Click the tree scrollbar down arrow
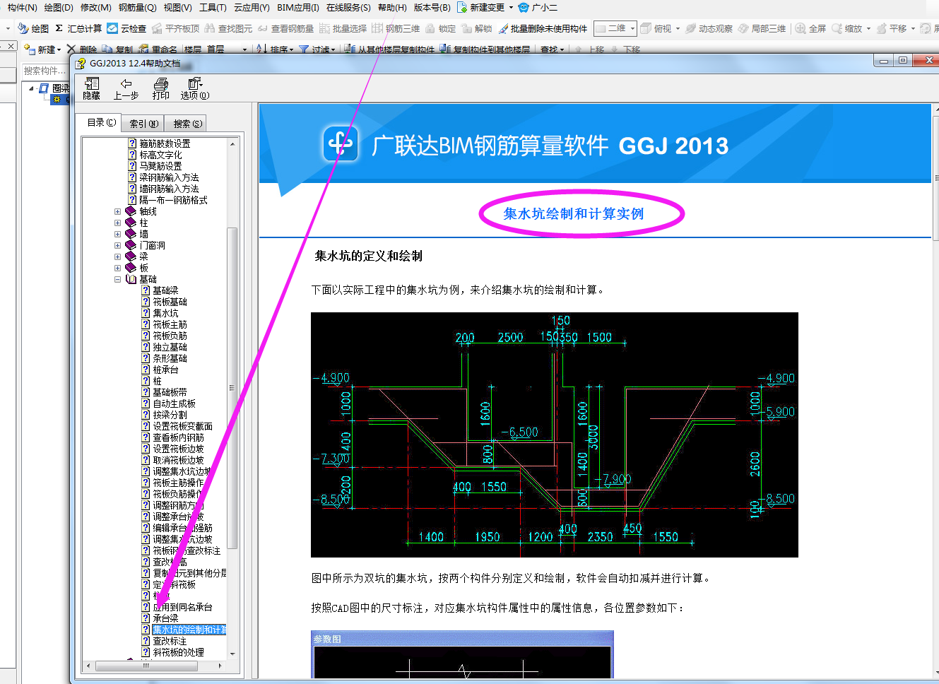939x684 pixels. coord(232,654)
